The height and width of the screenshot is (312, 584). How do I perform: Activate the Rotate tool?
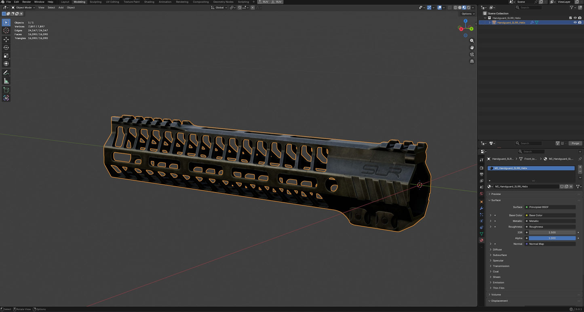pos(6,48)
